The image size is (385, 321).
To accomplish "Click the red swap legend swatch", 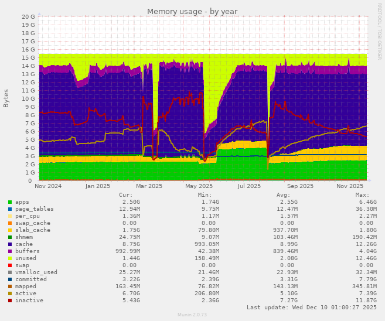I will click(x=10, y=265).
